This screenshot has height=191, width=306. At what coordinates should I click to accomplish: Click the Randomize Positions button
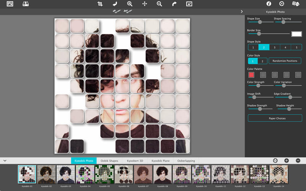tap(285, 61)
